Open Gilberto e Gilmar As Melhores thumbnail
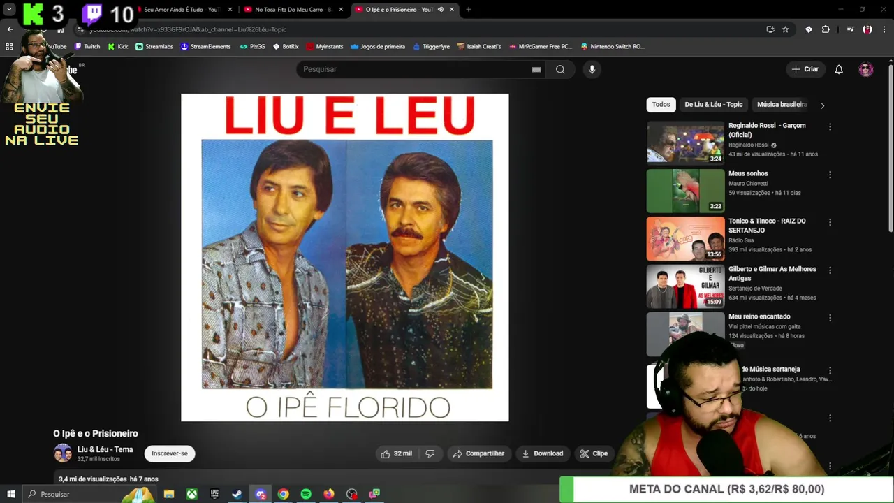This screenshot has width=894, height=503. 685,286
